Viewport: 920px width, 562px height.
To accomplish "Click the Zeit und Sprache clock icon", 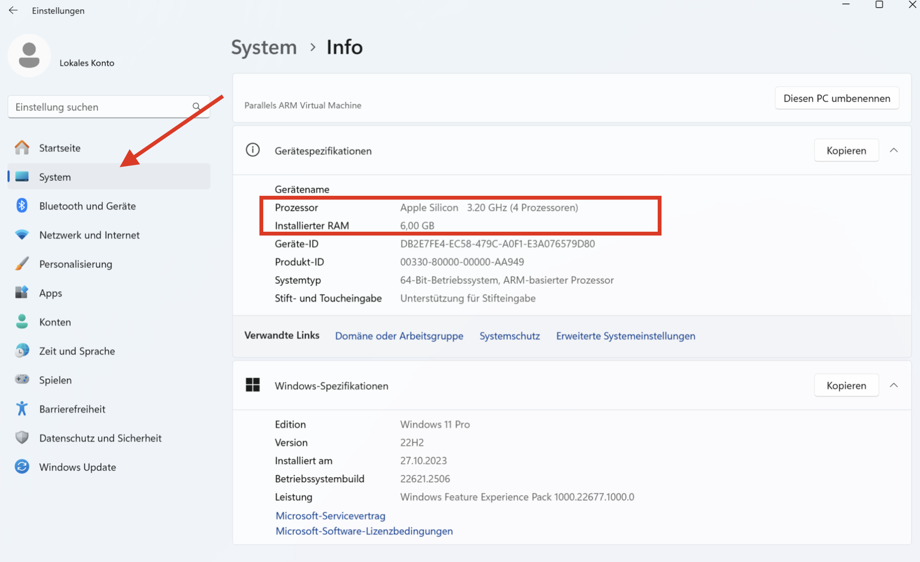I will [x=22, y=351].
